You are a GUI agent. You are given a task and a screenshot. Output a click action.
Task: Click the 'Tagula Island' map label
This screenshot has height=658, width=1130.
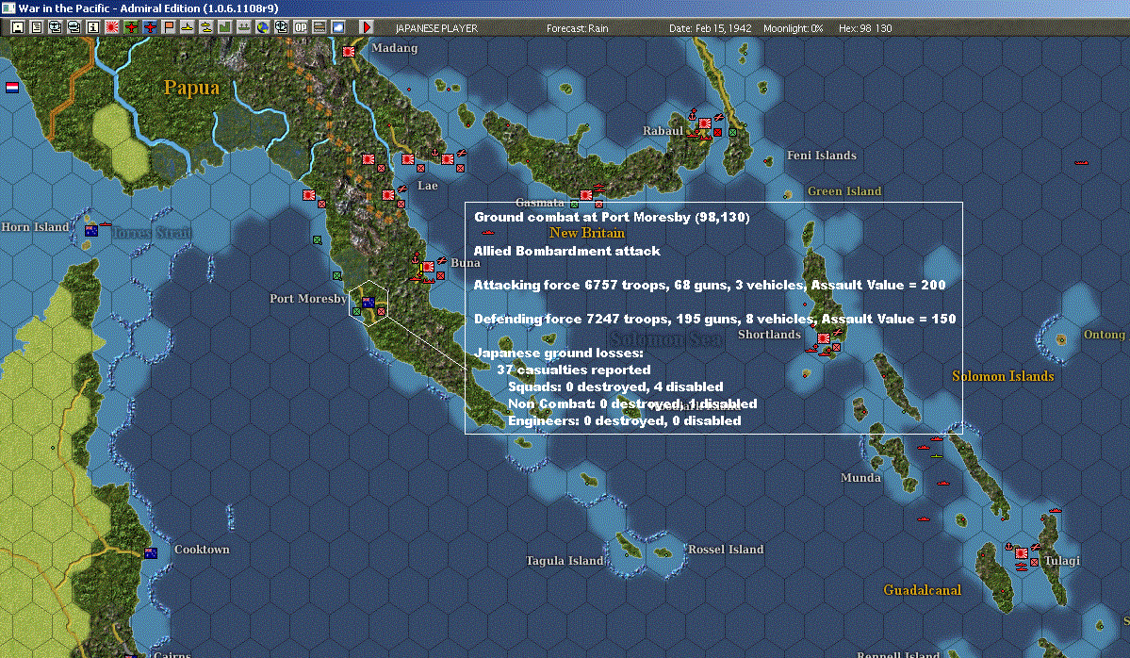tap(565, 561)
